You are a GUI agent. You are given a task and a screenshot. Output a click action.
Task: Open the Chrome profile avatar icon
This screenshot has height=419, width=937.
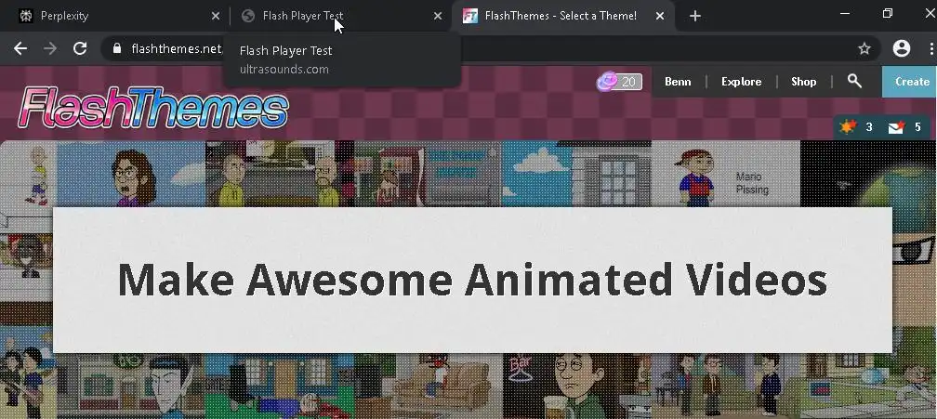[x=901, y=49]
